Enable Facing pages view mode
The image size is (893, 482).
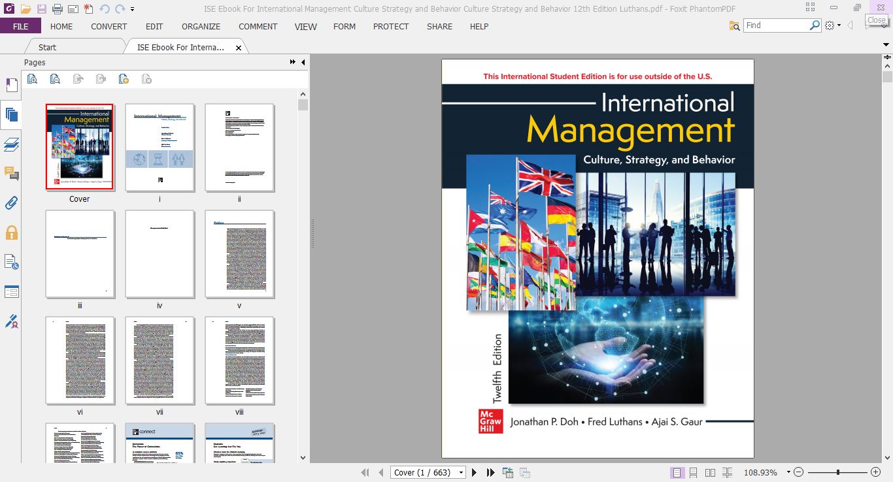711,472
